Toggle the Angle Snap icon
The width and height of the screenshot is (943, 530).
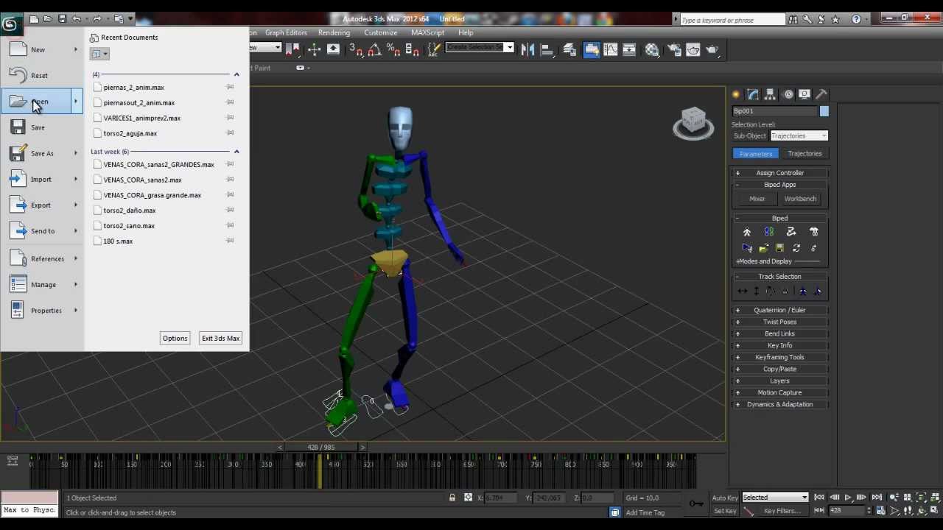click(374, 49)
